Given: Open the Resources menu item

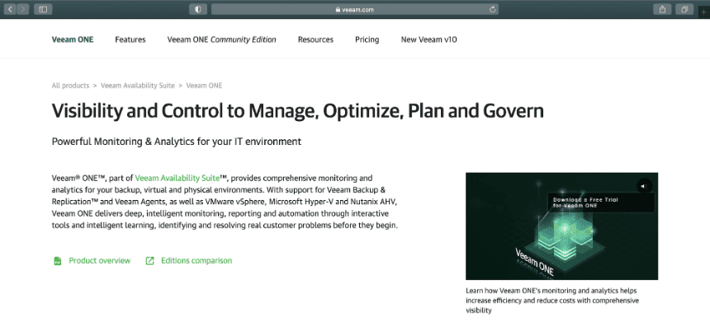Looking at the screenshot, I should pyautogui.click(x=315, y=40).
